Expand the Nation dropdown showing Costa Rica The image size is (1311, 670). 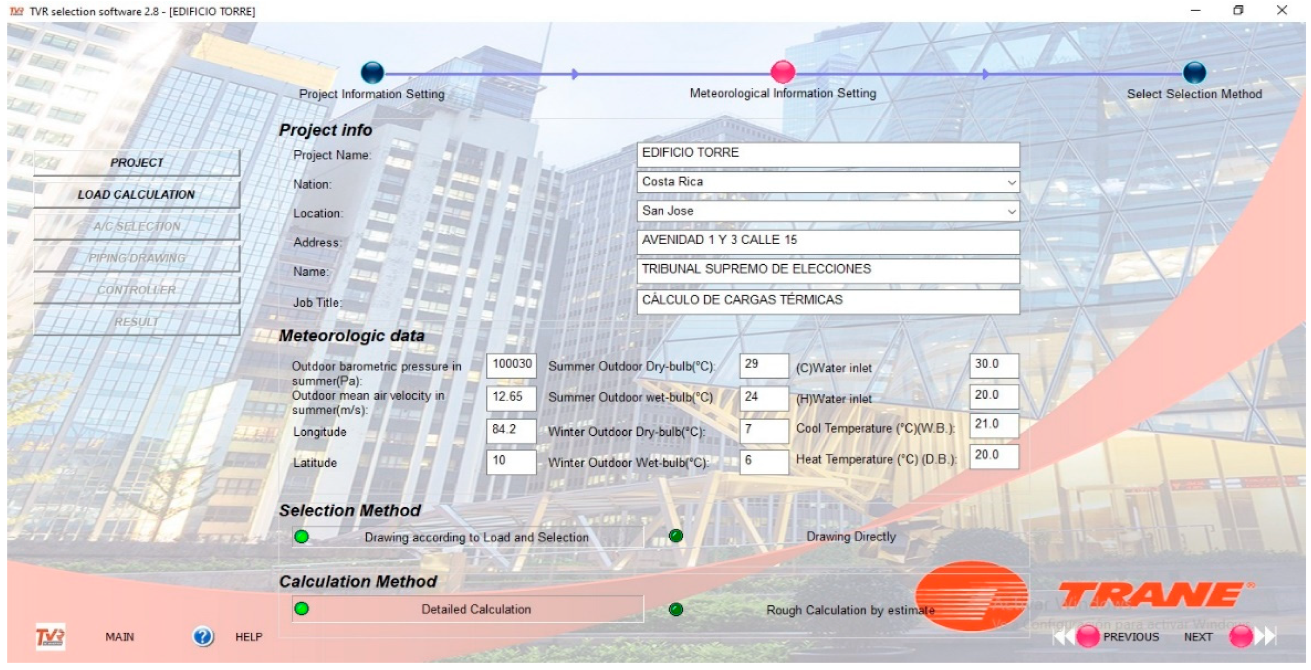click(x=1011, y=183)
